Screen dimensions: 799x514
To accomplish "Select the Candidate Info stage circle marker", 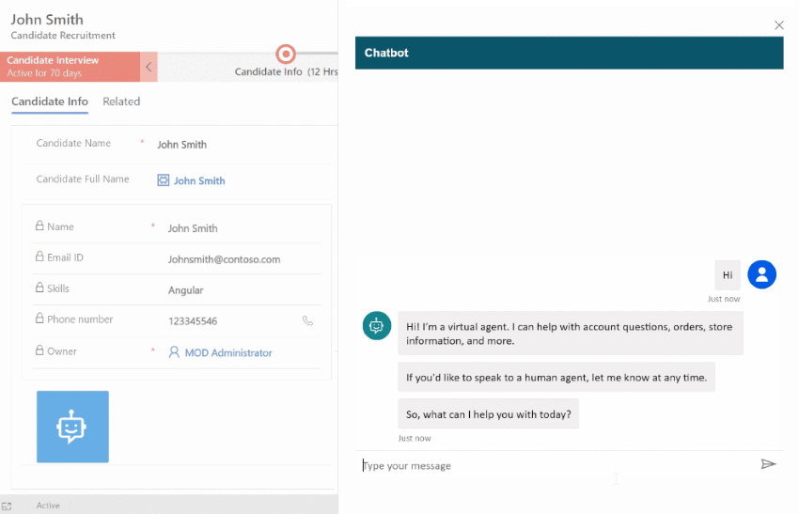I will (x=286, y=54).
